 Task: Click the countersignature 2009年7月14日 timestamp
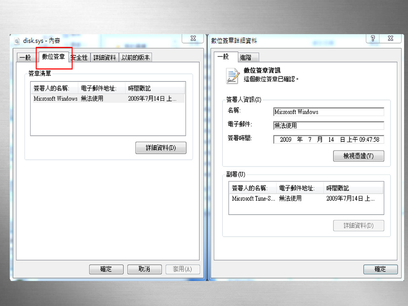(350, 198)
